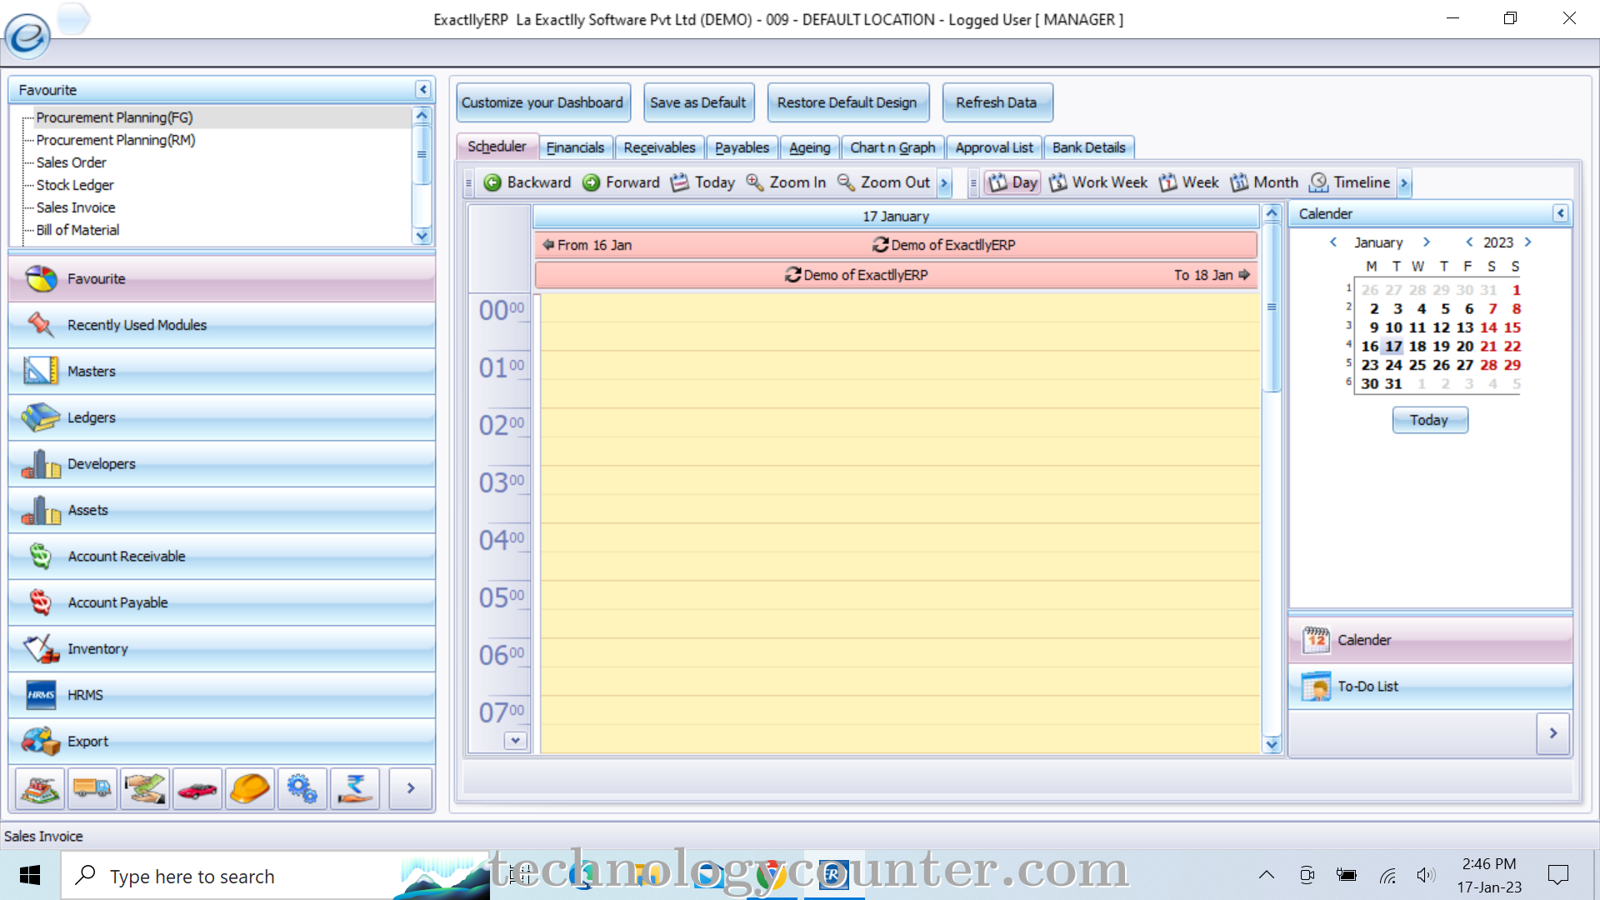This screenshot has width=1600, height=900.
Task: Click Save as Default
Action: click(x=698, y=102)
